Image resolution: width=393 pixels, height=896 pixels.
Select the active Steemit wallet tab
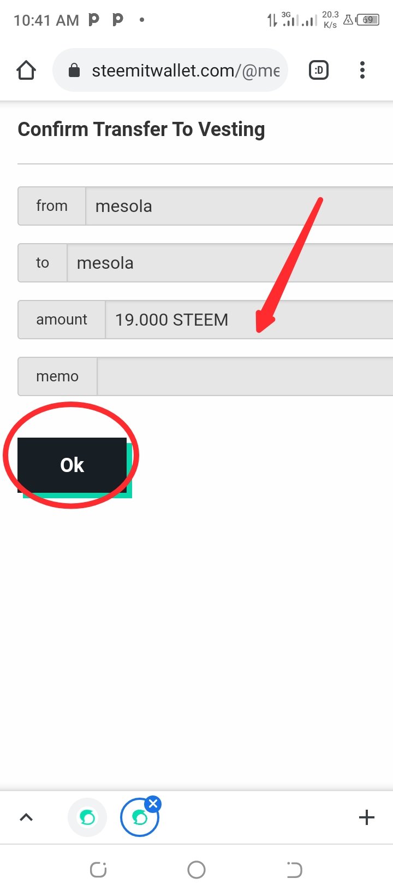coord(139,818)
